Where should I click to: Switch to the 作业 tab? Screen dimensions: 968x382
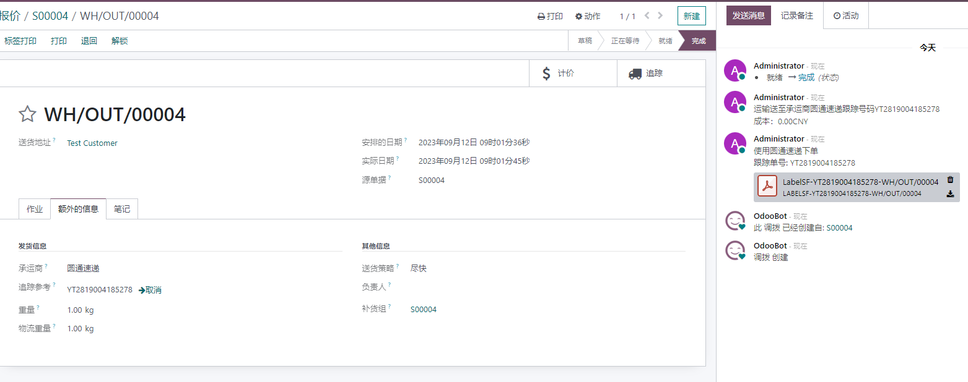[x=35, y=209]
